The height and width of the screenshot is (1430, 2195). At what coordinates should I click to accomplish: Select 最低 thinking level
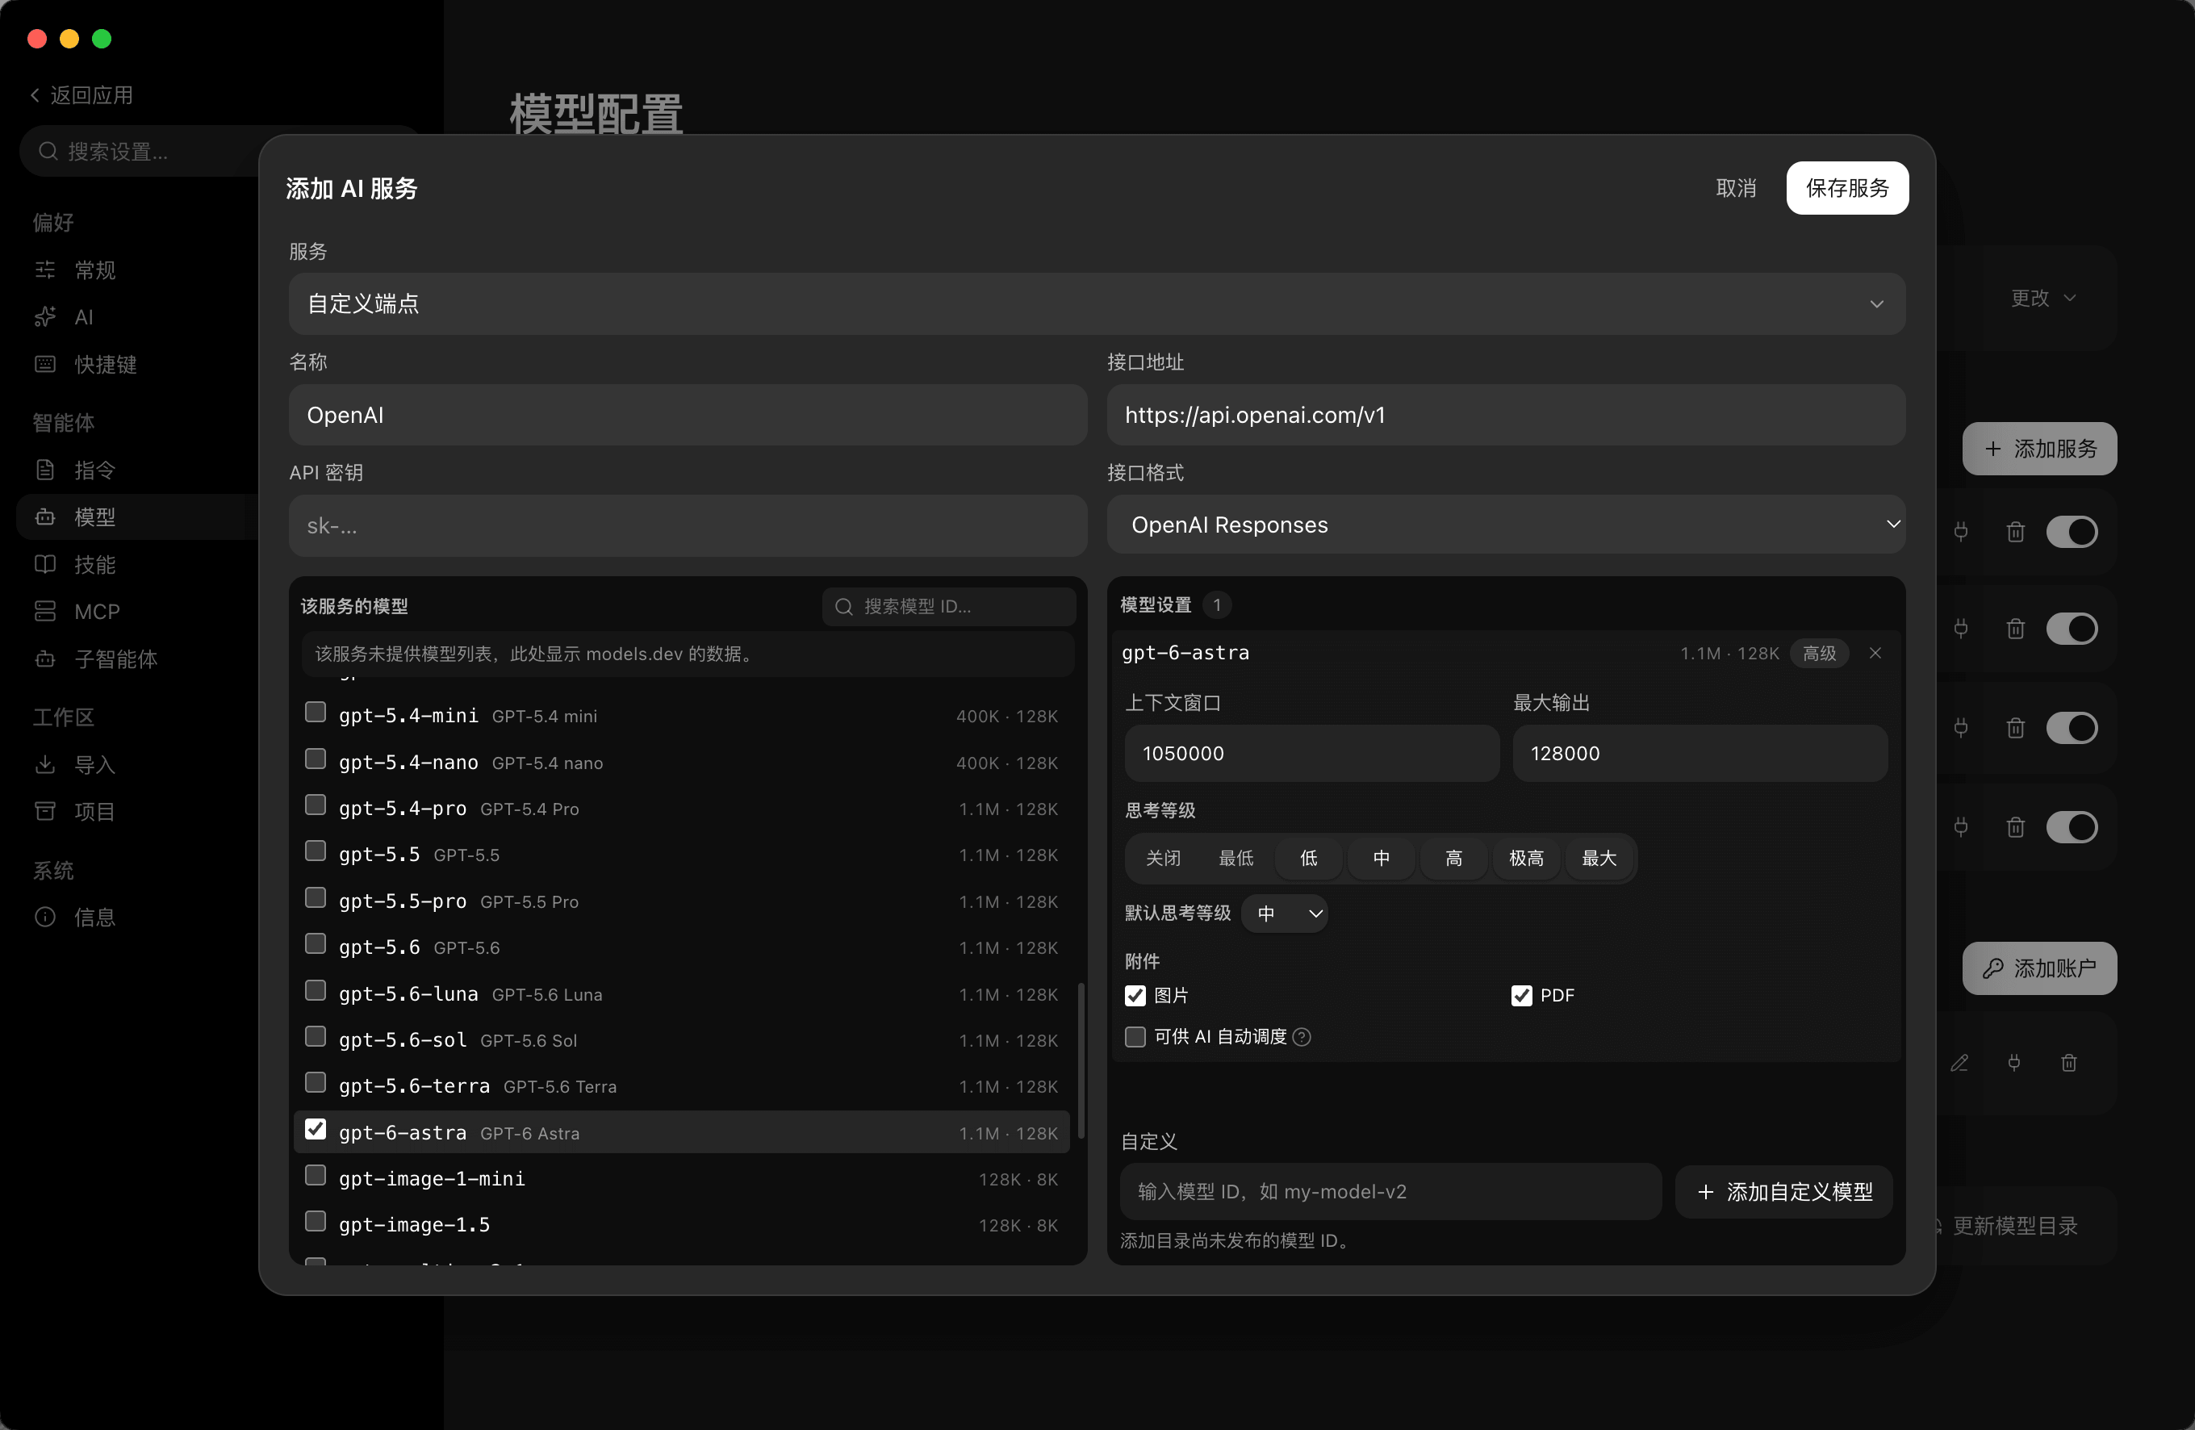coord(1235,858)
